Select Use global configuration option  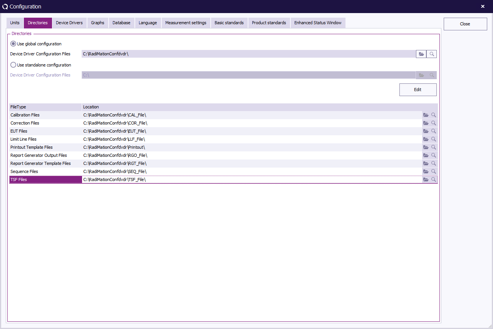tap(36, 44)
